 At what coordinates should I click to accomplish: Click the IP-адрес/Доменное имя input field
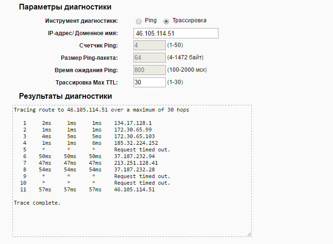pos(175,33)
